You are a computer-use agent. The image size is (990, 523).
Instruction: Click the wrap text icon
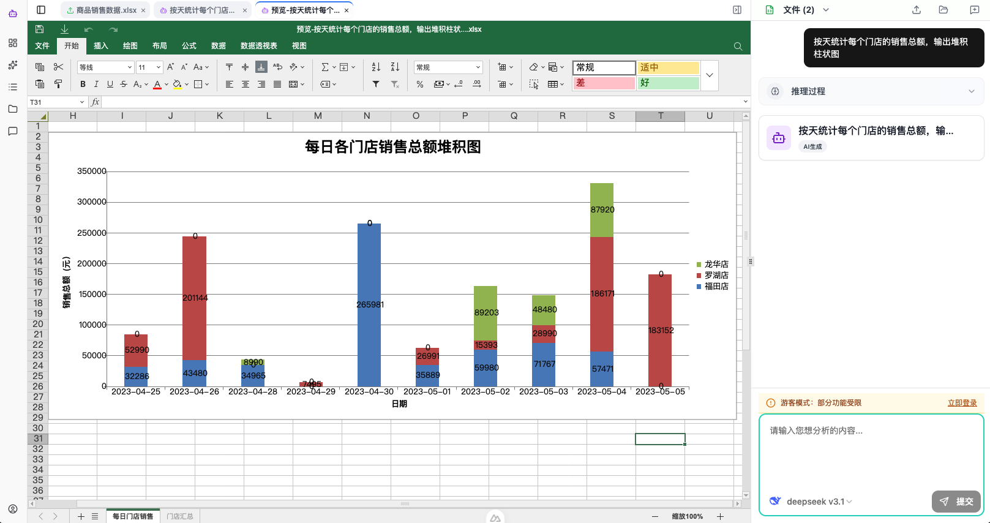[x=277, y=67]
